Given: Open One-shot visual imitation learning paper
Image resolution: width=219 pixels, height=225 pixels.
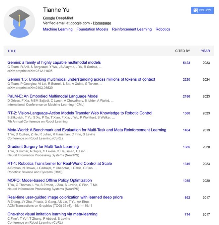Looking at the screenshot, I should pyautogui.click(x=52, y=214).
